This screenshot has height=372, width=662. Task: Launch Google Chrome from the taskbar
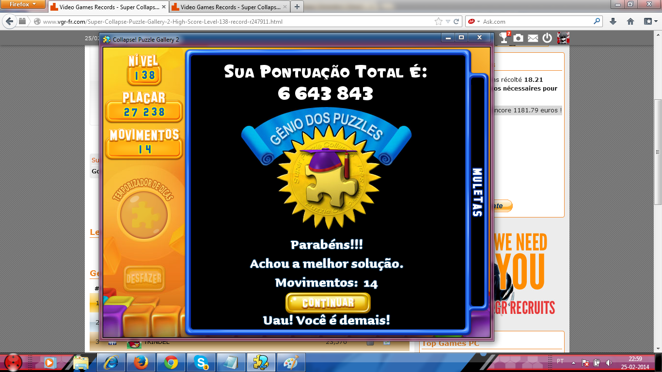pos(171,362)
